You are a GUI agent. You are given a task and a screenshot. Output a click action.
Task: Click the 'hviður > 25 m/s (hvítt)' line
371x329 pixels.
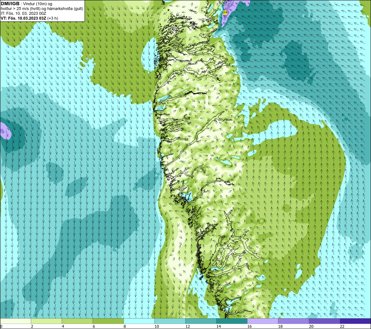(21, 9)
